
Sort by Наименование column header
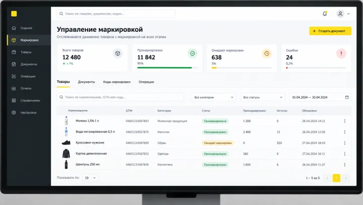(x=78, y=111)
